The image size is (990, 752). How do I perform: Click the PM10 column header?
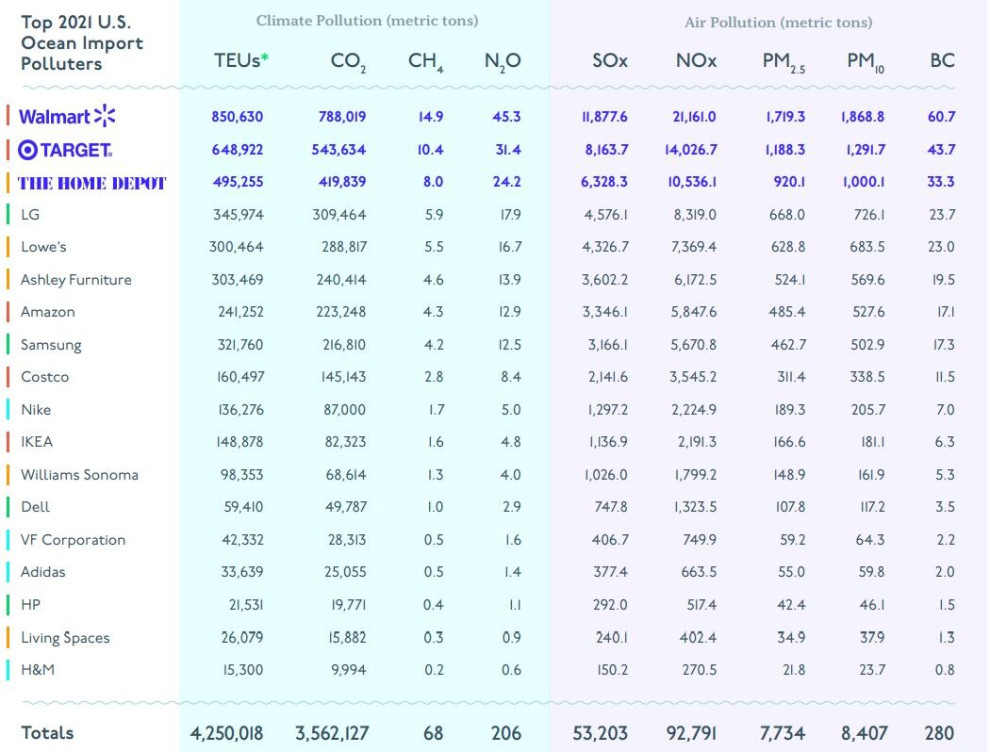[865, 62]
